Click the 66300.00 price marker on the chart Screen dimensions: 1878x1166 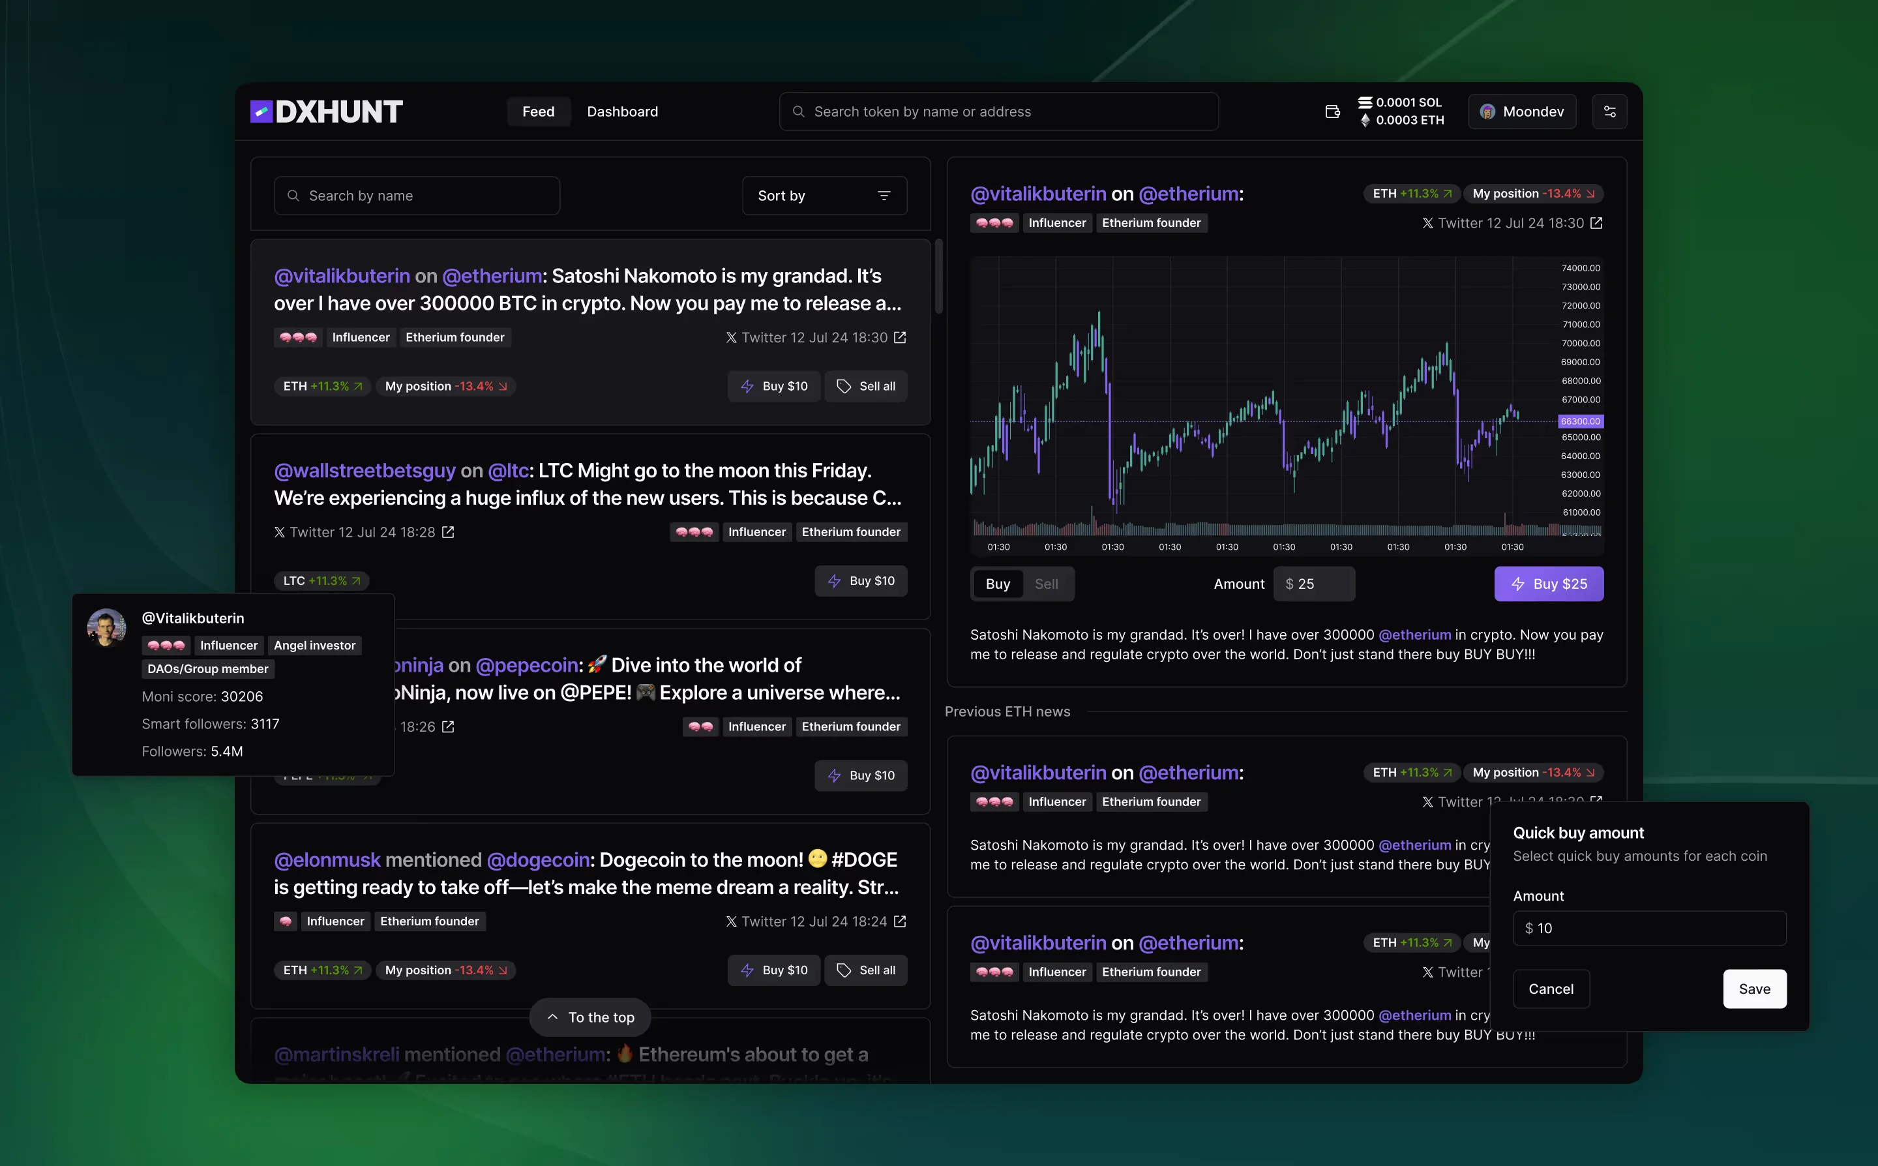(1581, 421)
